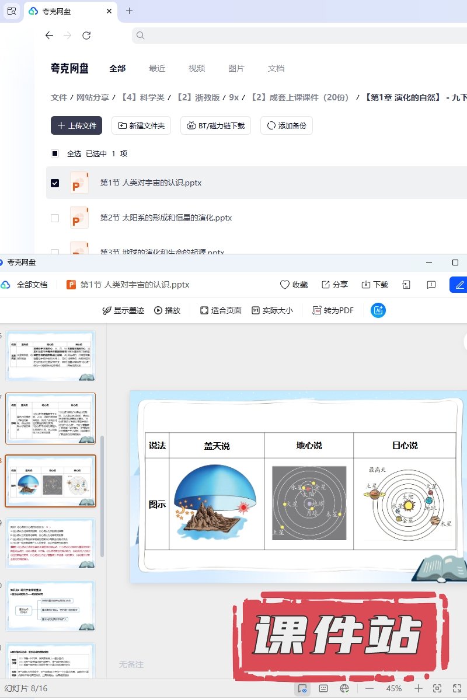This screenshot has height=700, width=467.
Task: Toggle the 全选 select-all checkbox
Action: point(55,154)
